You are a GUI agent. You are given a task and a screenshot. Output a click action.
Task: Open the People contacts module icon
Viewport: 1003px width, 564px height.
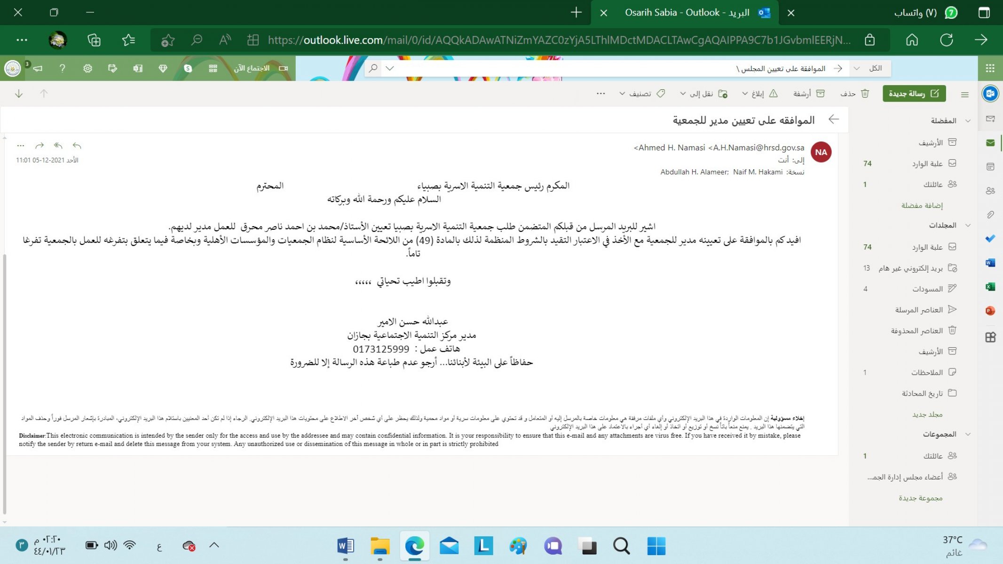pos(990,191)
